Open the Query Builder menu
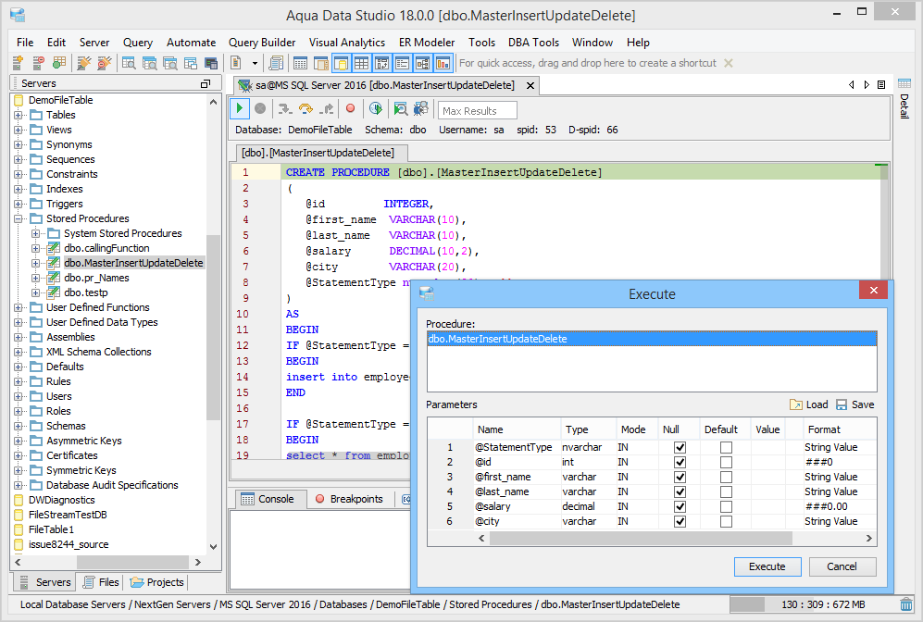Image resolution: width=923 pixels, height=622 pixels. pos(262,43)
